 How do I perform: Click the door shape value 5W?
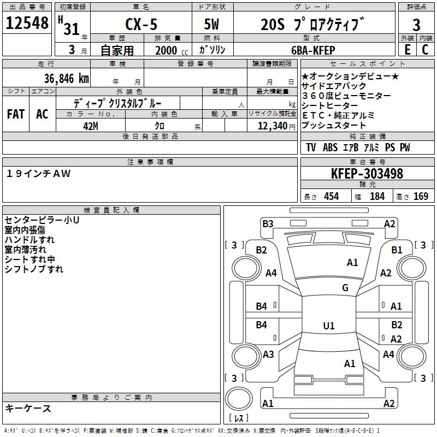211,24
